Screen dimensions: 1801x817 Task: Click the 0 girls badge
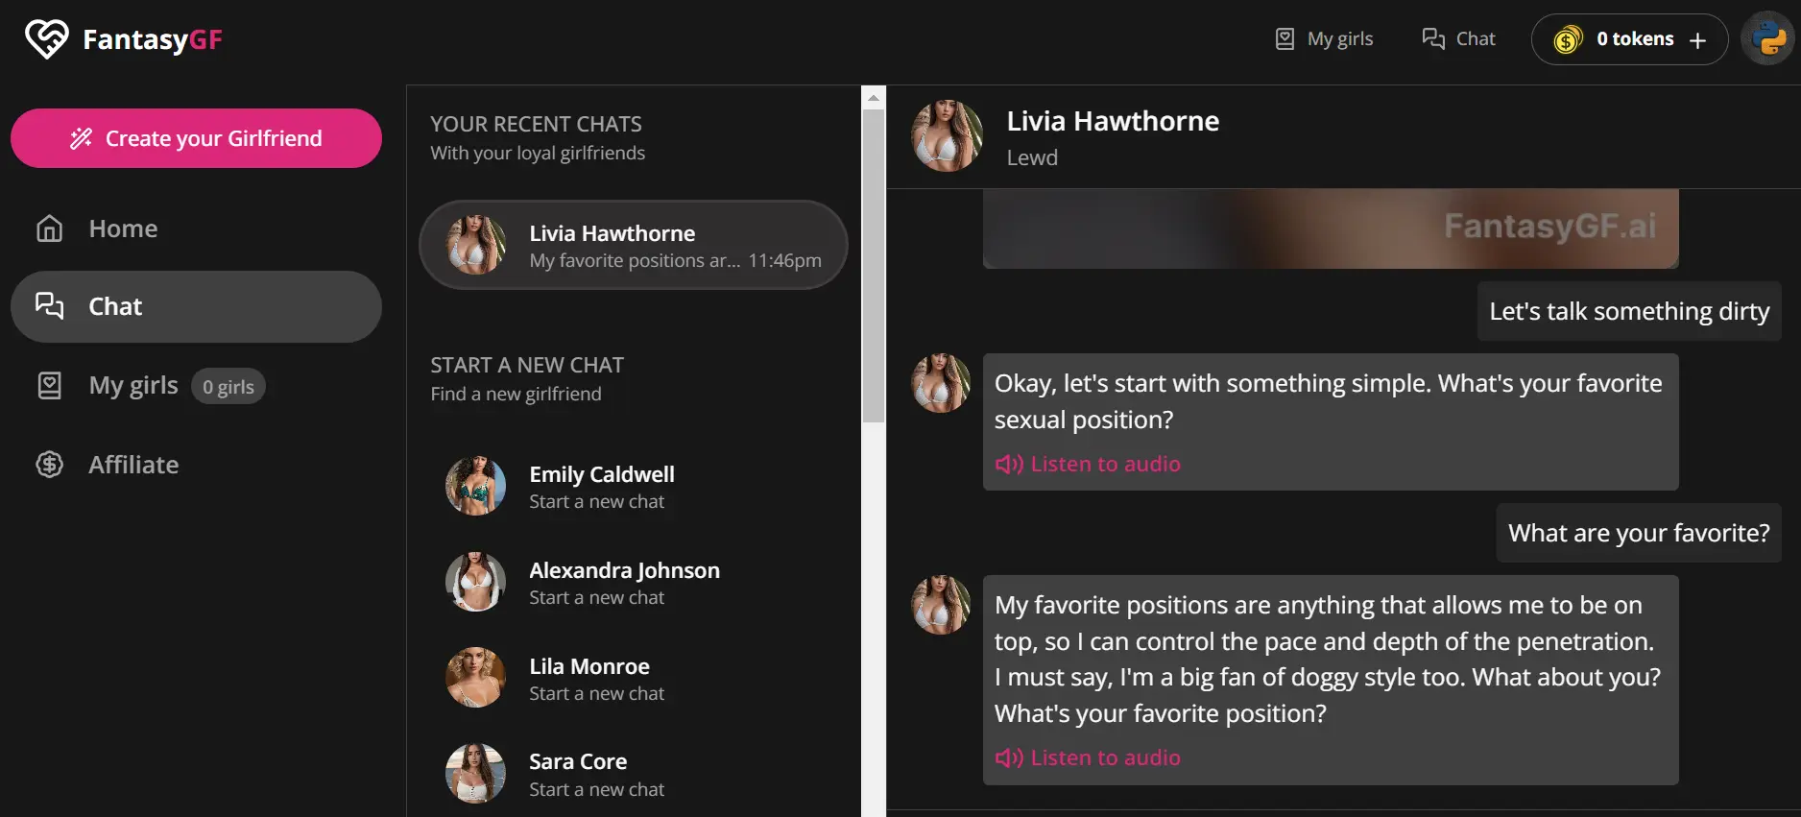point(228,386)
